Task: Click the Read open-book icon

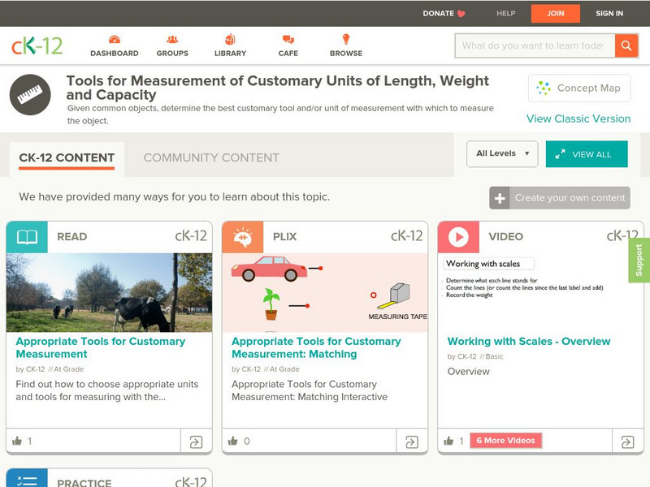Action: (27, 237)
